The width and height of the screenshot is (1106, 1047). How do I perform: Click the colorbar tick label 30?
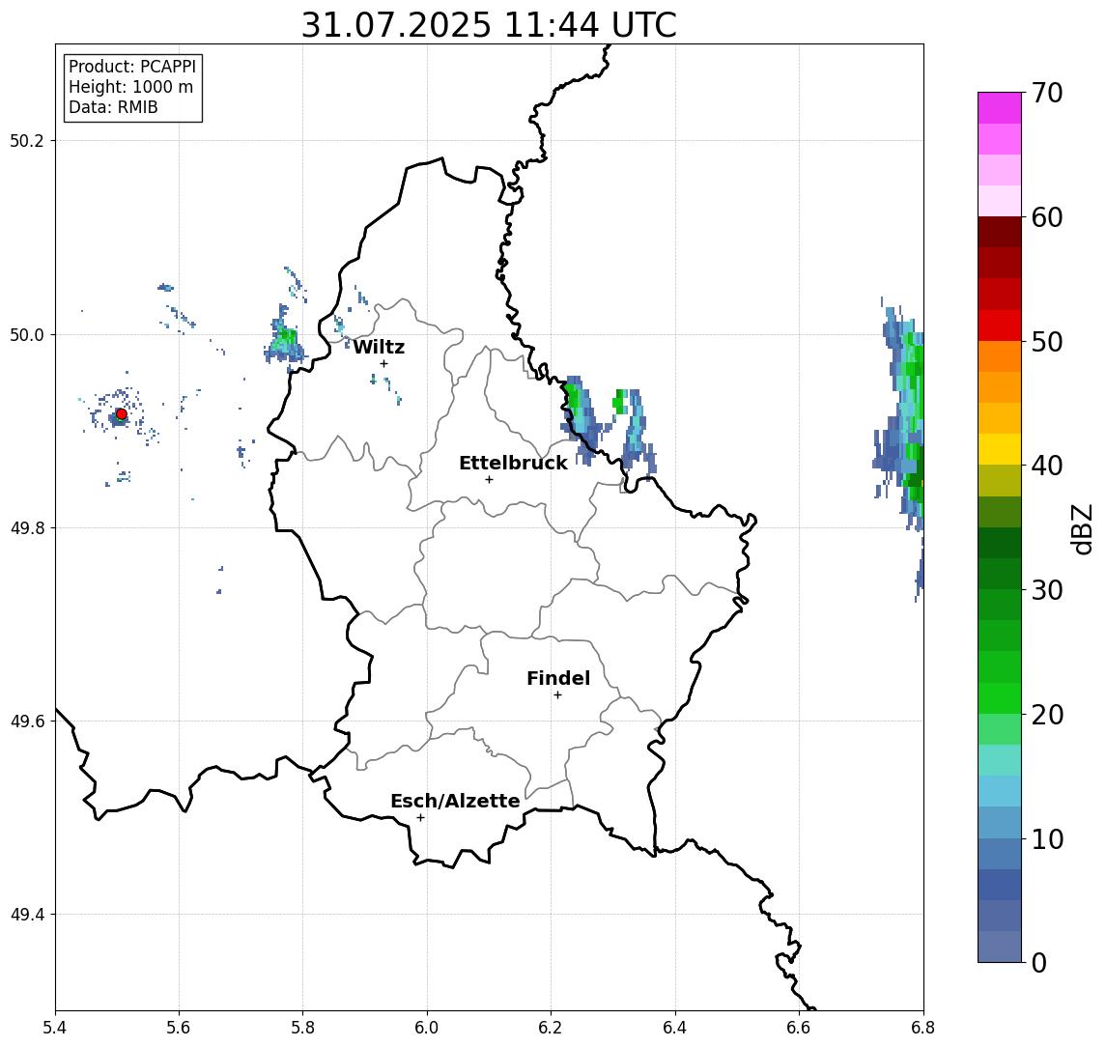1047,589
